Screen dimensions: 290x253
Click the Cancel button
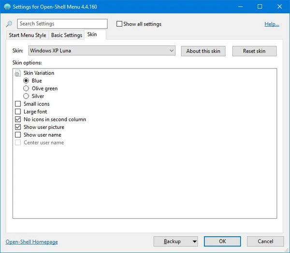click(265, 241)
